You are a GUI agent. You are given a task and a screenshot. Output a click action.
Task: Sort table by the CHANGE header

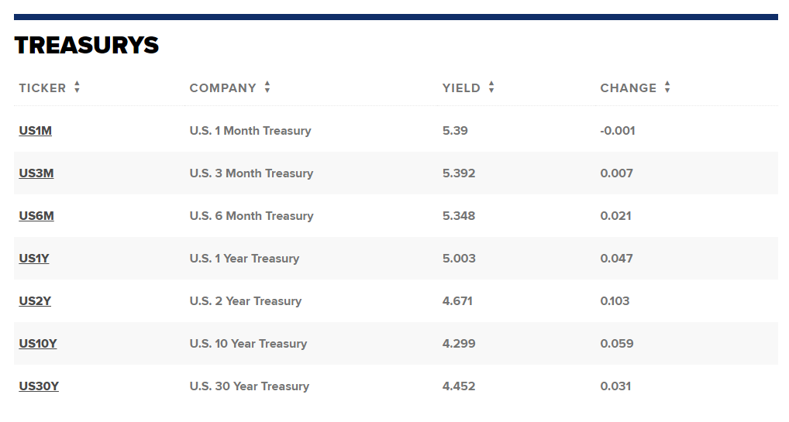pyautogui.click(x=628, y=87)
